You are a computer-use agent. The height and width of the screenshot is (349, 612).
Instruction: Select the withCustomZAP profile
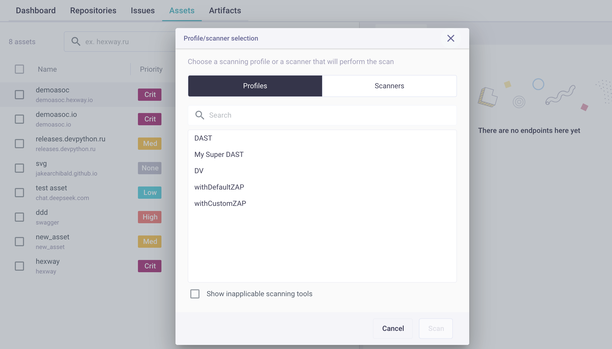coord(220,204)
